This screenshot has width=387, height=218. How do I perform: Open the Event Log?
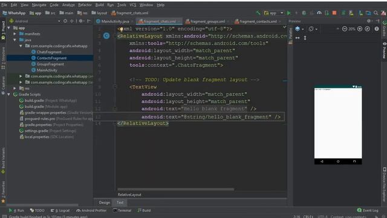click(368, 210)
